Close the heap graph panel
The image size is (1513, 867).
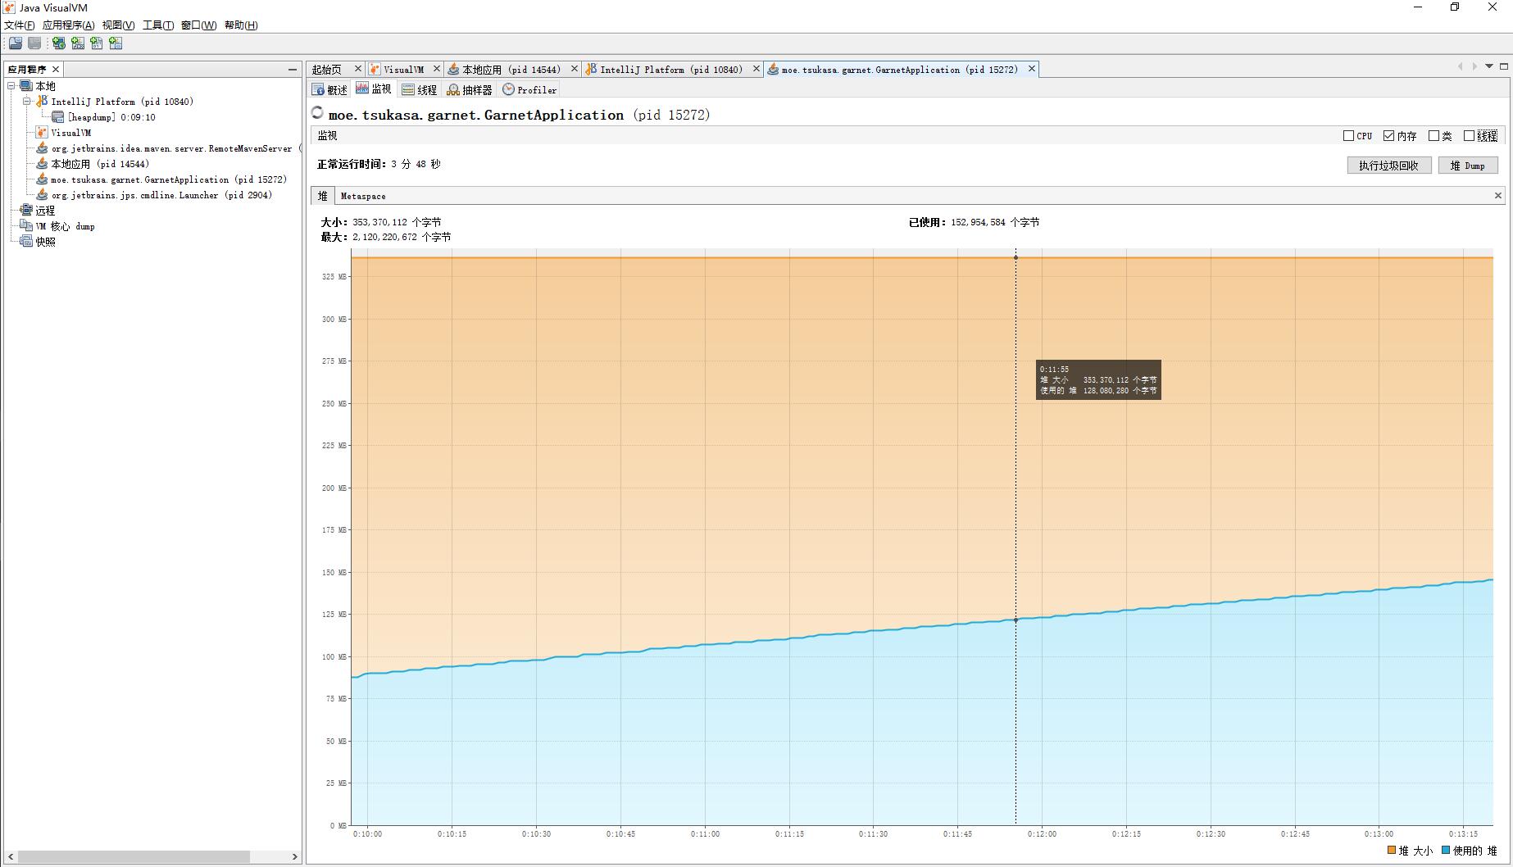click(x=1498, y=195)
